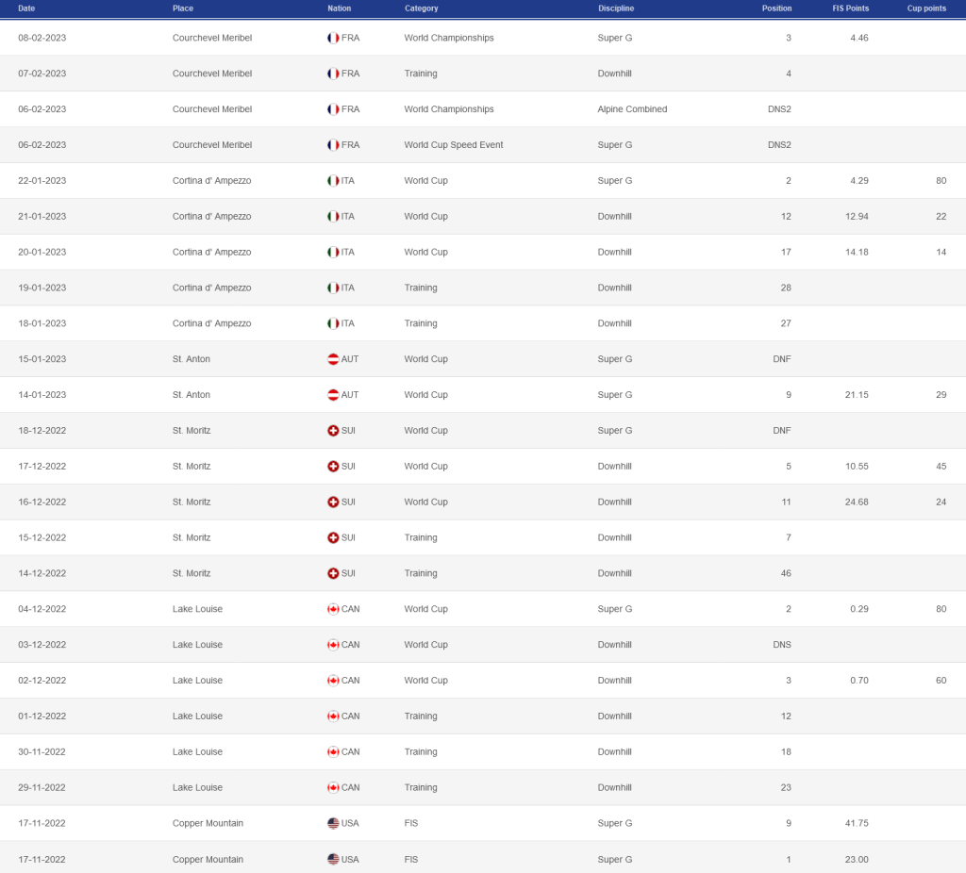Click the France flag in the World Cup Speed Event row
Screen dimensions: 966x873
[333, 144]
